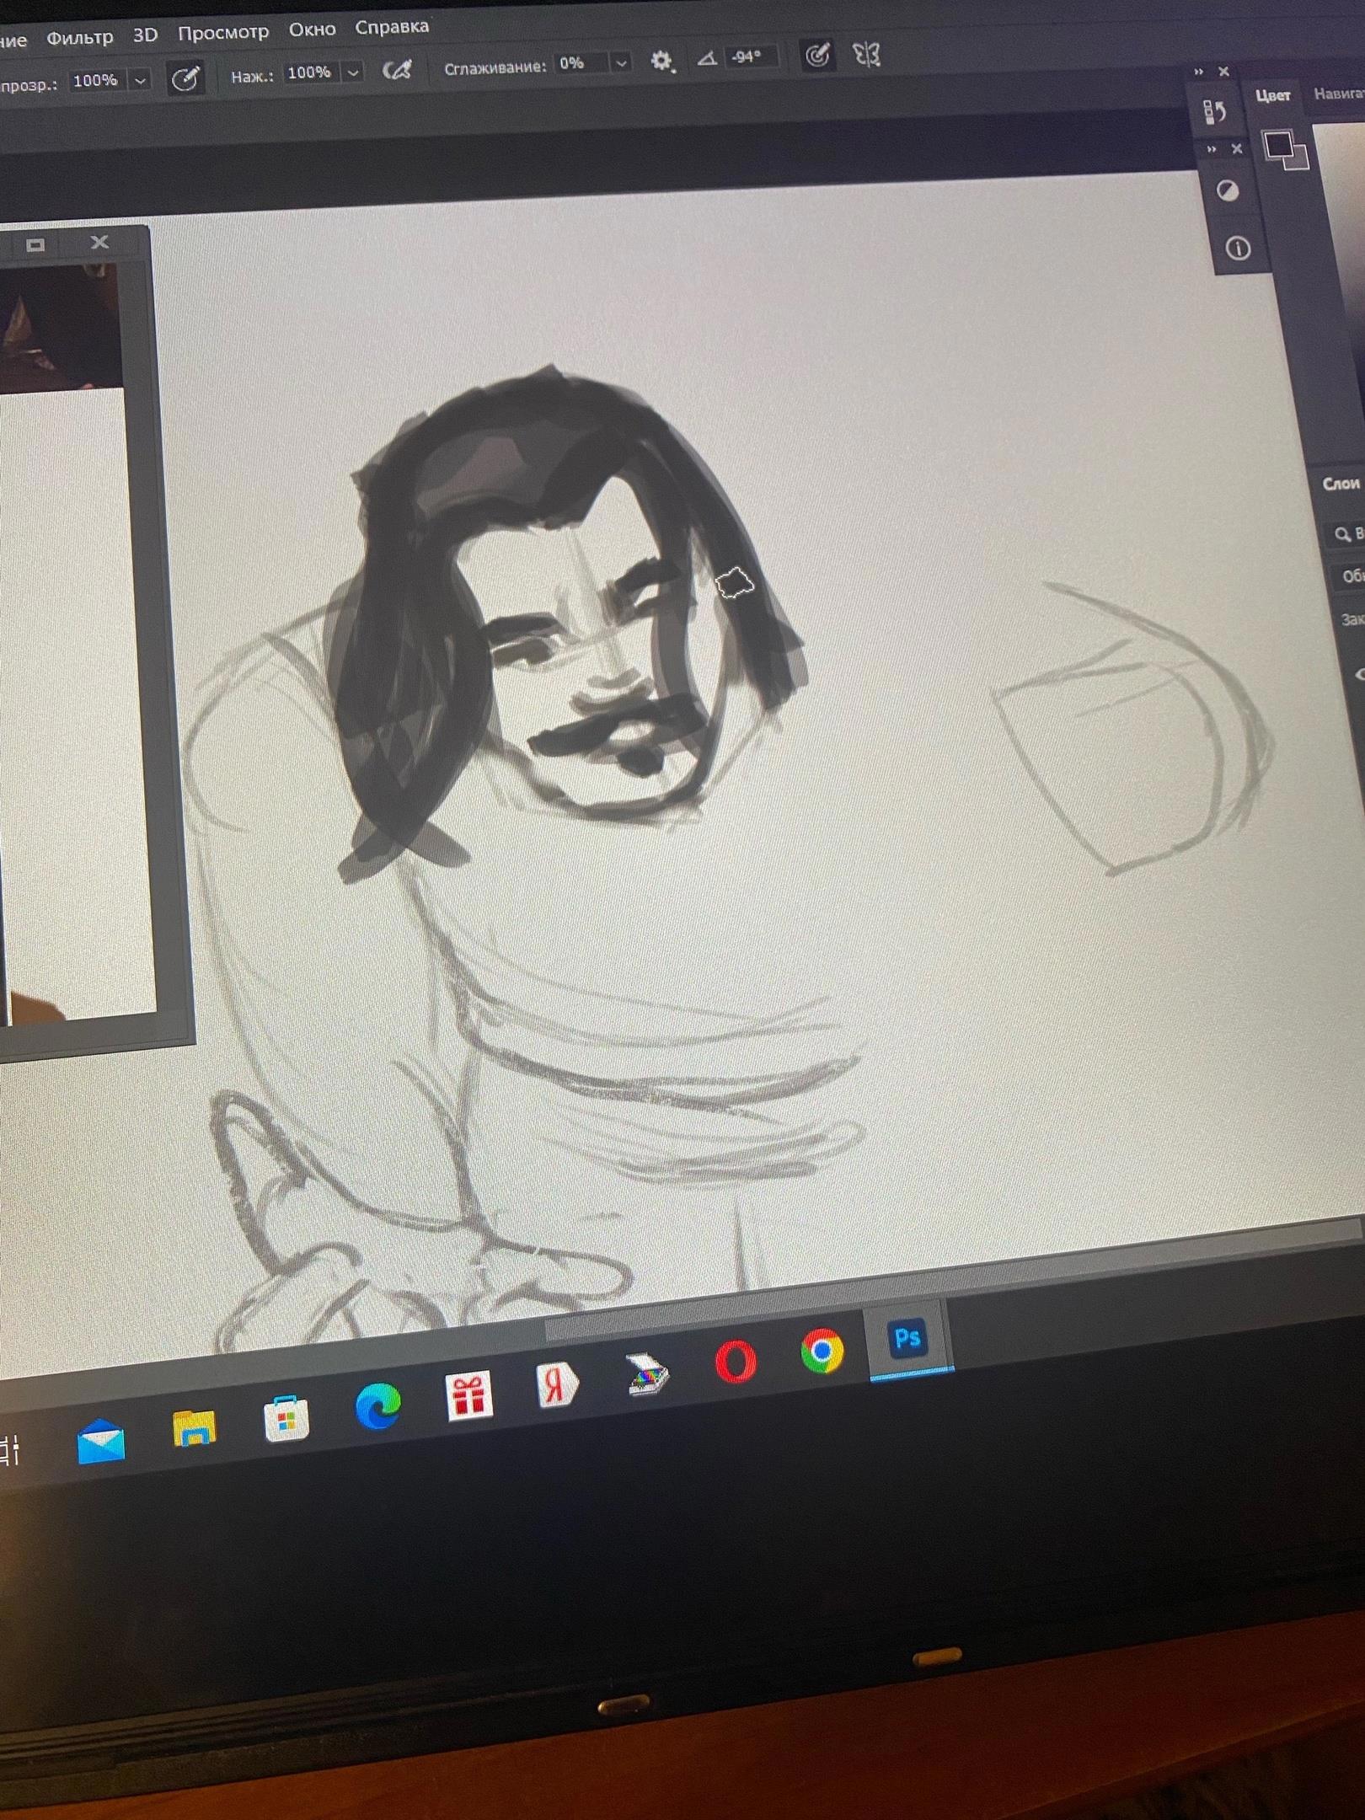
Task: Enable airbrush build-up effect
Action: tap(397, 70)
